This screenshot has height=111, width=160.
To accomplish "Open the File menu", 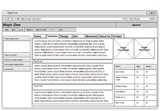I will pos(7,30).
